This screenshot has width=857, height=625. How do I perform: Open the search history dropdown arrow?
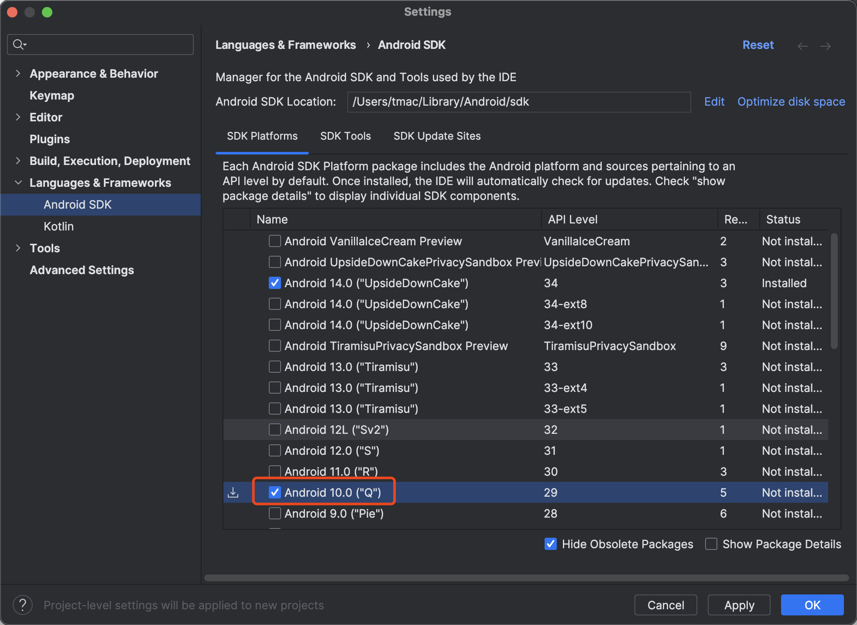click(x=25, y=45)
